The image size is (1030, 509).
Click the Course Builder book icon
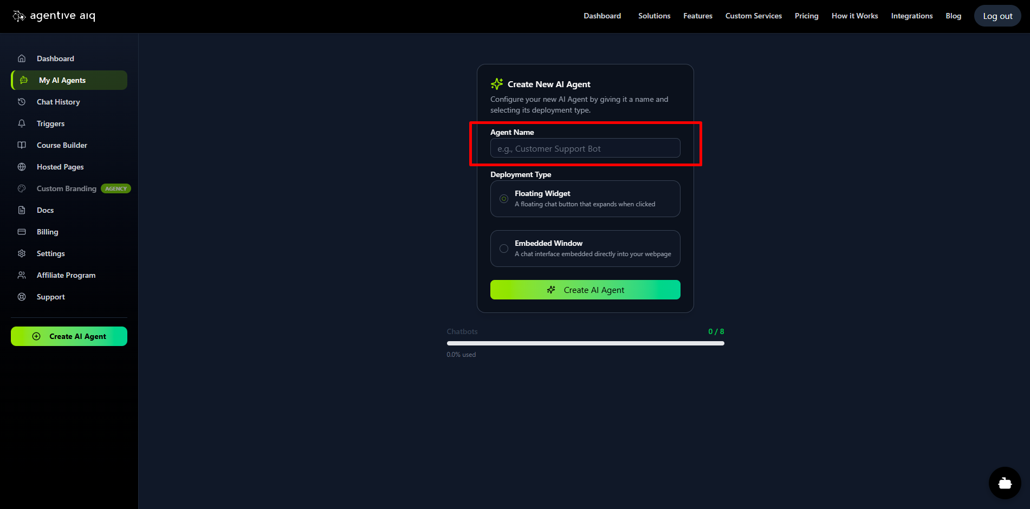point(22,145)
